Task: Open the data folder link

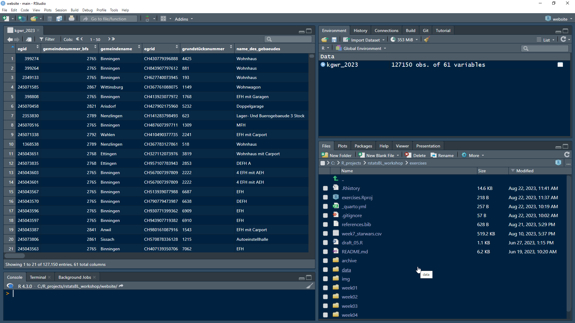Action: 346,270
